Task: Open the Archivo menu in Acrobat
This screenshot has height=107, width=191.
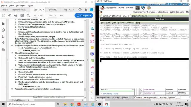Action: tap(4, 6)
